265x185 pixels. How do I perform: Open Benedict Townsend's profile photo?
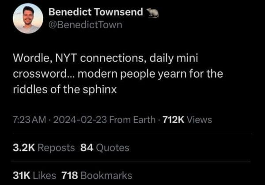pyautogui.click(x=28, y=19)
